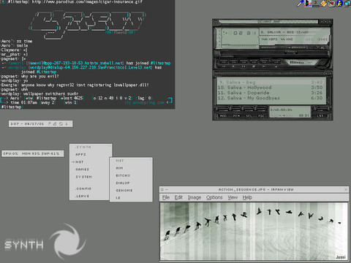Click the Winamp playlist vertical scrollbar
The width and height of the screenshot is (351, 263).
pyautogui.click(x=328, y=91)
